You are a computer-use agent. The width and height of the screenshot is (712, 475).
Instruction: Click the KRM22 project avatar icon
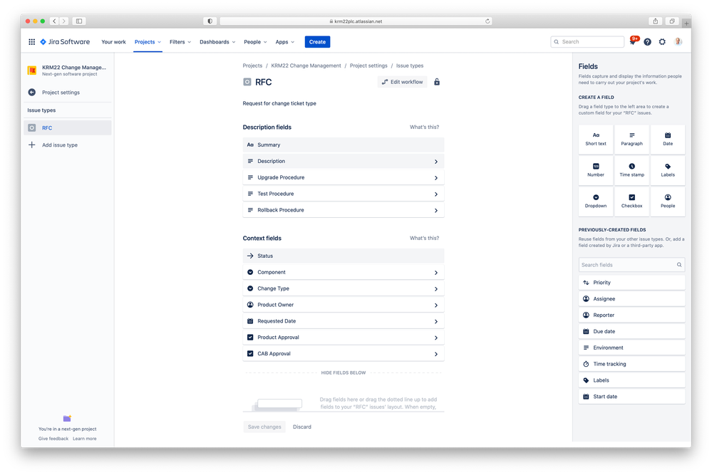tap(32, 71)
